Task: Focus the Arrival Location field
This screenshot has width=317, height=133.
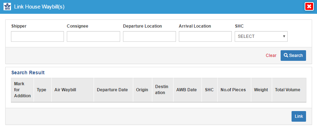Action: click(x=205, y=36)
